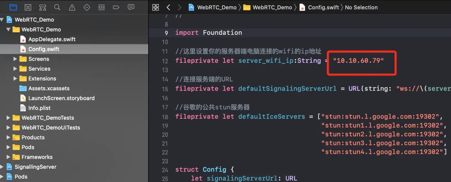Click the WebRTC_Demo folder breadcrumb
Image resolution: width=451 pixels, height=182 pixels.
pyautogui.click(x=268, y=8)
